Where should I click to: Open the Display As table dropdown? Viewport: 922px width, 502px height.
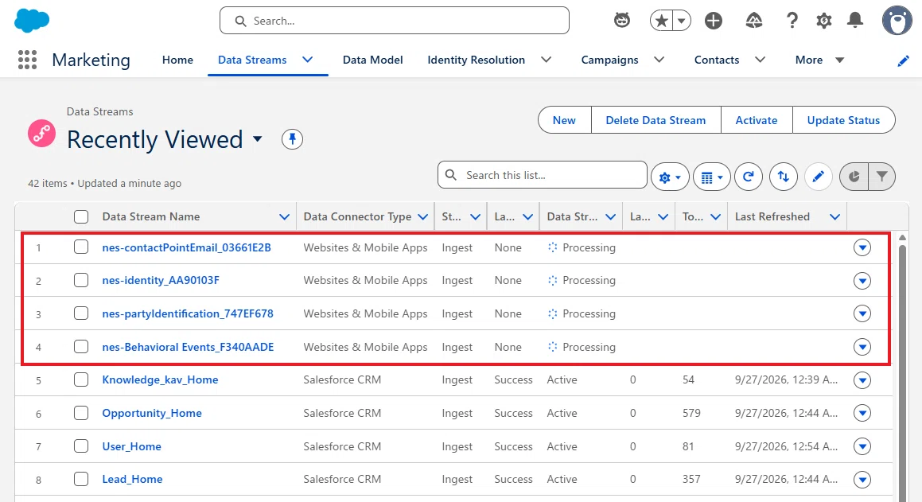tap(711, 177)
